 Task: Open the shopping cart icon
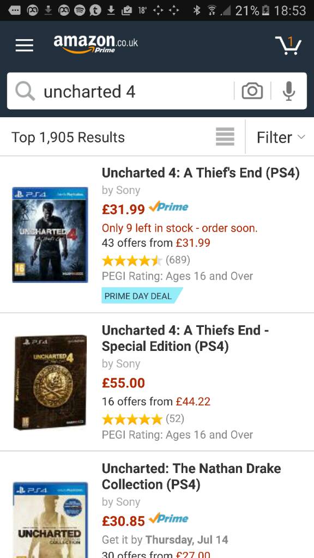click(x=289, y=45)
